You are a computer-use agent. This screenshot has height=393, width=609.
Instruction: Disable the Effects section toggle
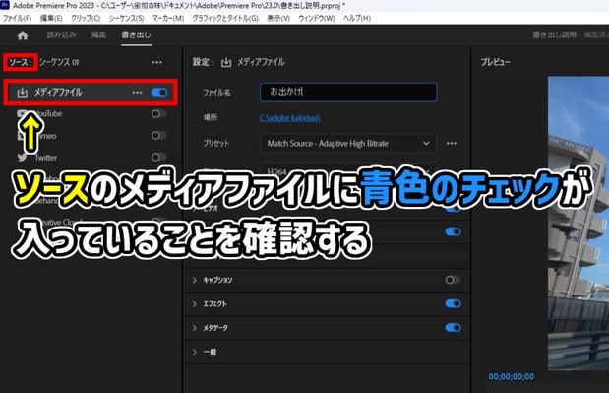pos(453,303)
